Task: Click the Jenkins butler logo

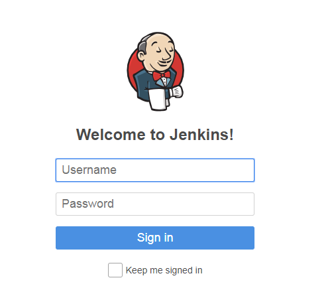Action: pyautogui.click(x=155, y=71)
